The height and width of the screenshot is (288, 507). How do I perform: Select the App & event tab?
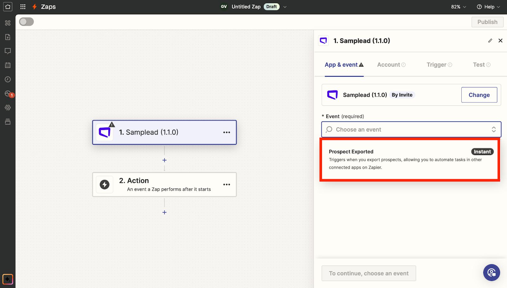tap(344, 65)
